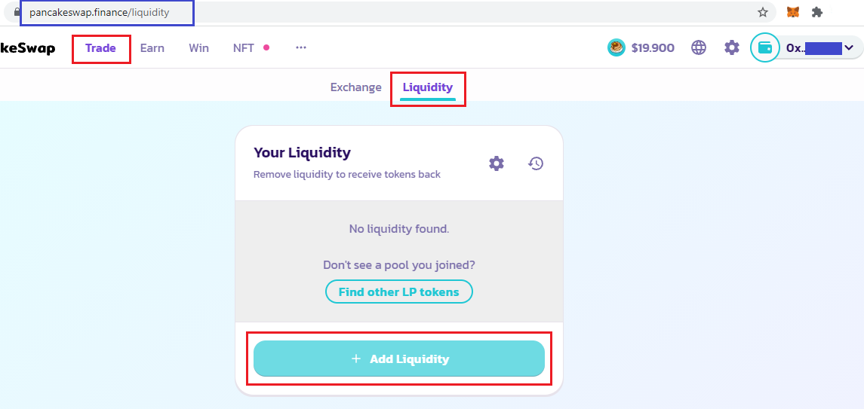Image resolution: width=864 pixels, height=409 pixels.
Task: Open liquidity card settings gear
Action: click(x=496, y=163)
